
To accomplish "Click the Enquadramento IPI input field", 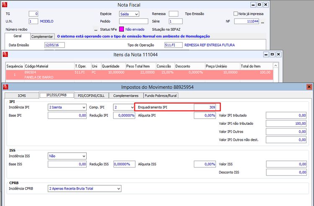I will [205, 107].
